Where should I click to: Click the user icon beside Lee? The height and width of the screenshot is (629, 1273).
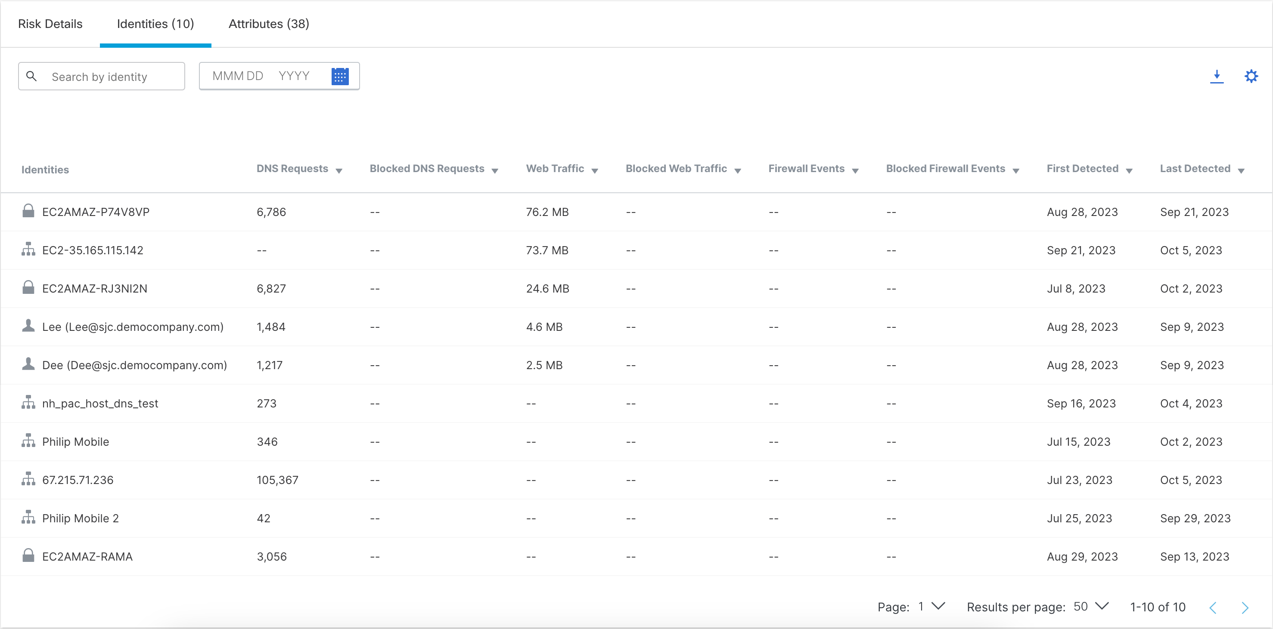pyautogui.click(x=29, y=325)
